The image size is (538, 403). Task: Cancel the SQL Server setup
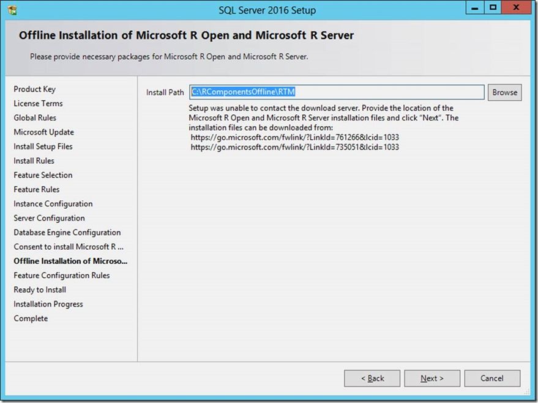[492, 379]
